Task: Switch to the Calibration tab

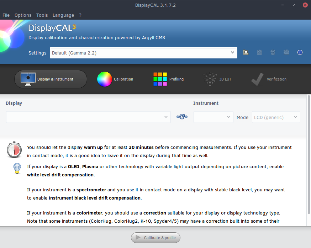Action: click(x=115, y=79)
